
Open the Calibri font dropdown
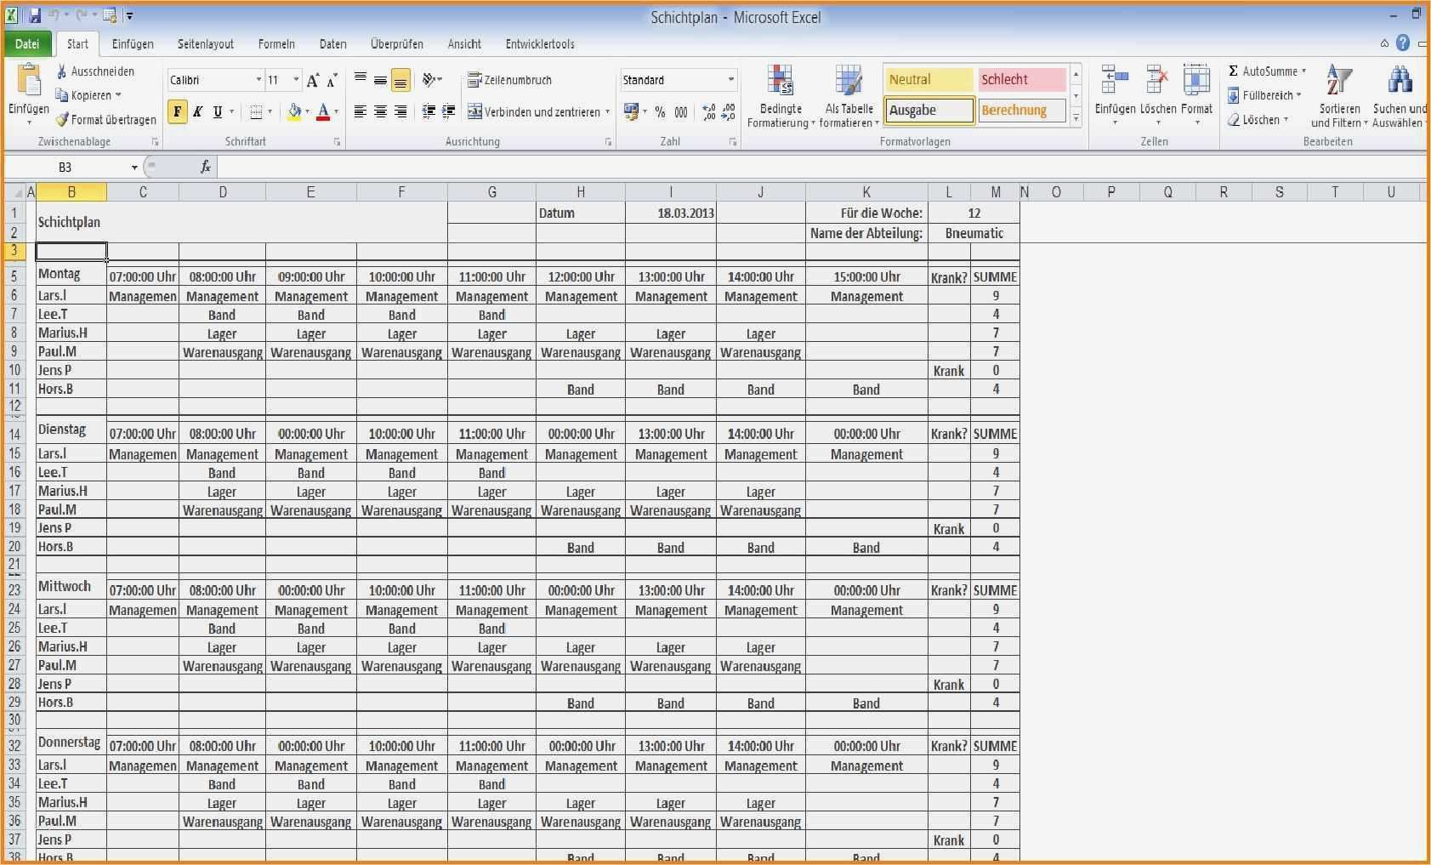coord(260,79)
